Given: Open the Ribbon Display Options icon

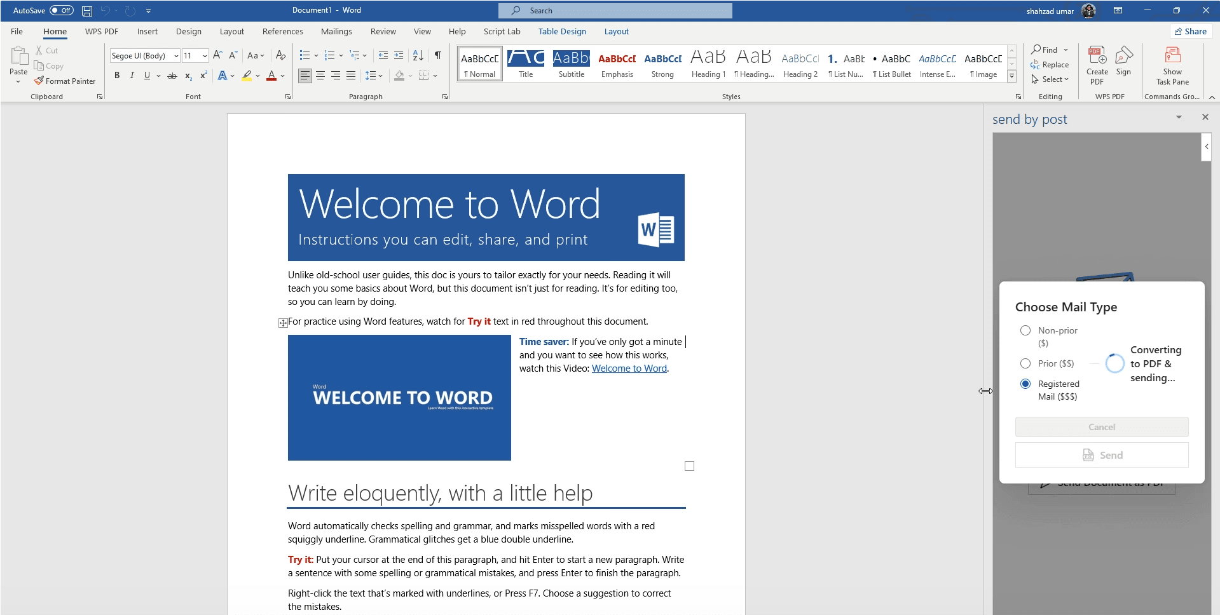Looking at the screenshot, I should click(x=1118, y=11).
